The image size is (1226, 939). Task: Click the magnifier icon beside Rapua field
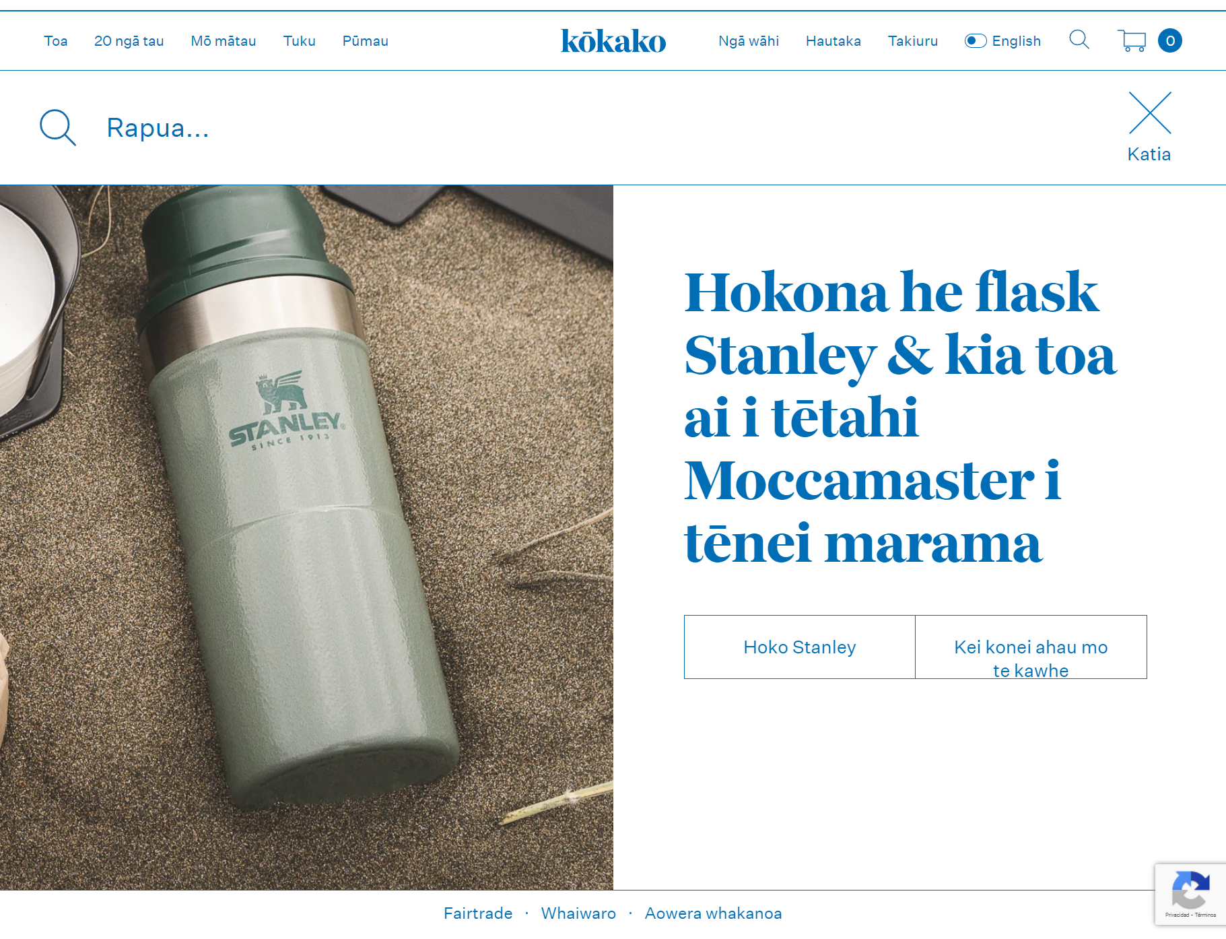58,127
